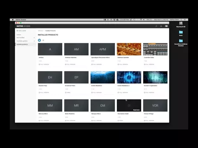This screenshot has width=198, height=148.
Task: Open the Antidrum Machine AM tile
Action: click(x=76, y=49)
